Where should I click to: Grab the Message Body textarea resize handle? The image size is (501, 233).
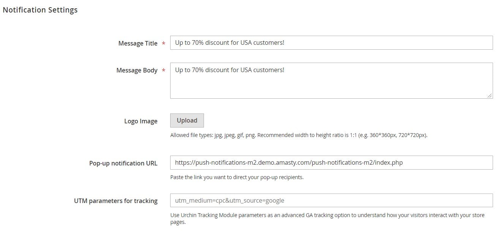pyautogui.click(x=490, y=95)
